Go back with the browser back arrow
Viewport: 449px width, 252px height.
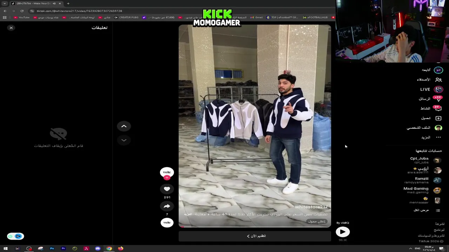coord(5,11)
